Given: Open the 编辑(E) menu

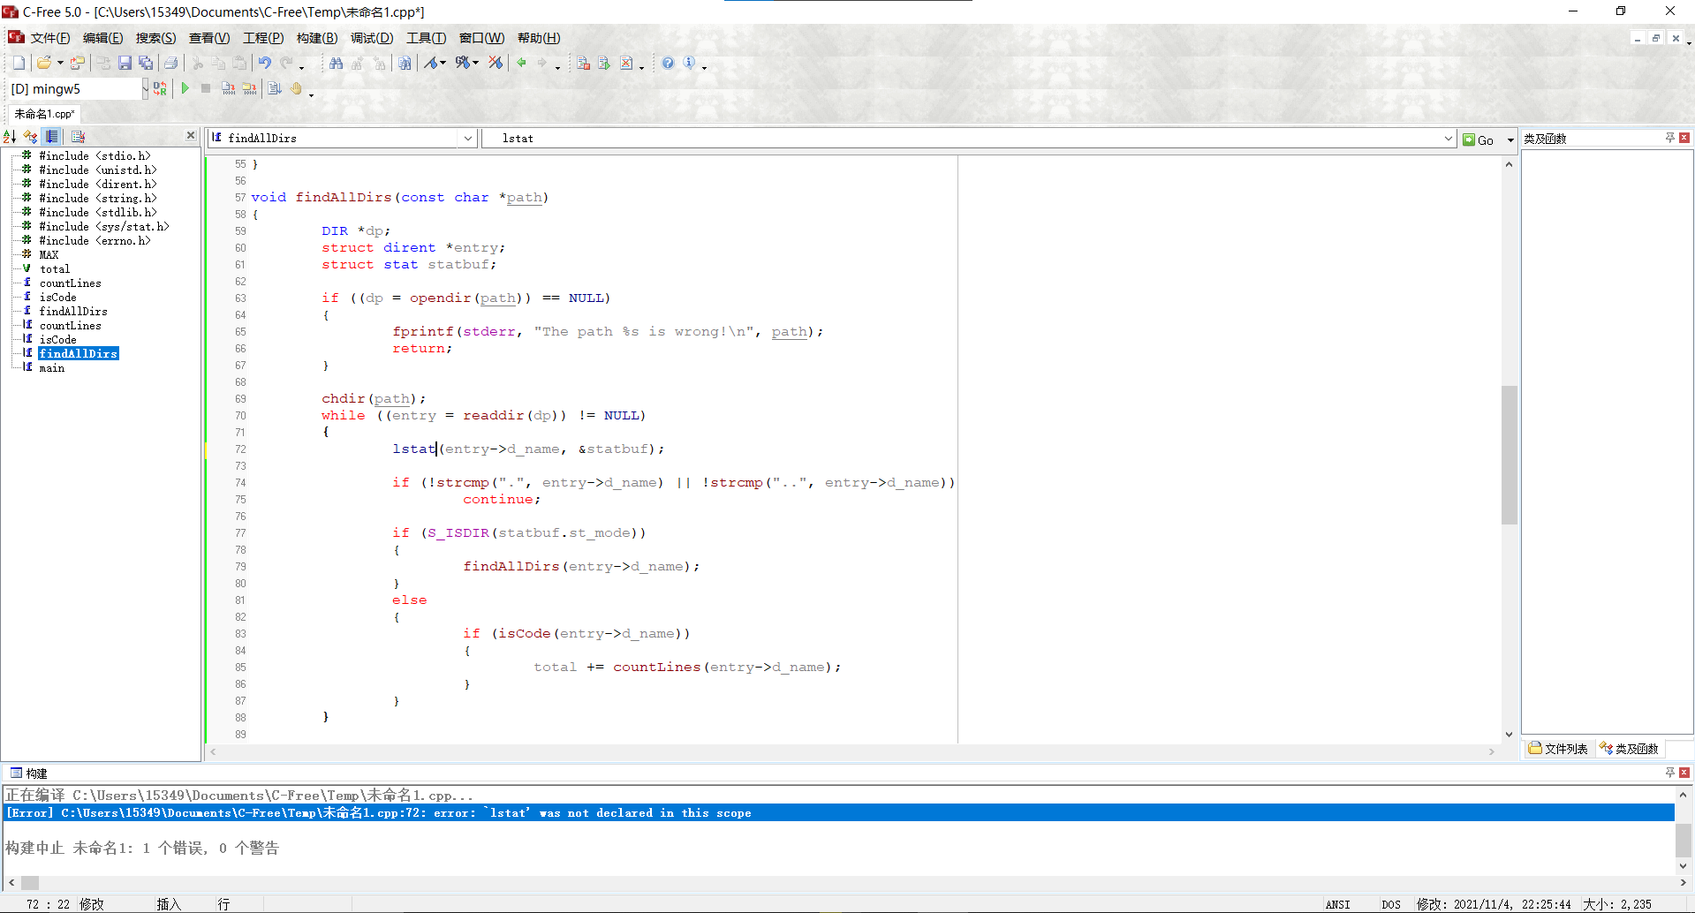Looking at the screenshot, I should coord(102,38).
